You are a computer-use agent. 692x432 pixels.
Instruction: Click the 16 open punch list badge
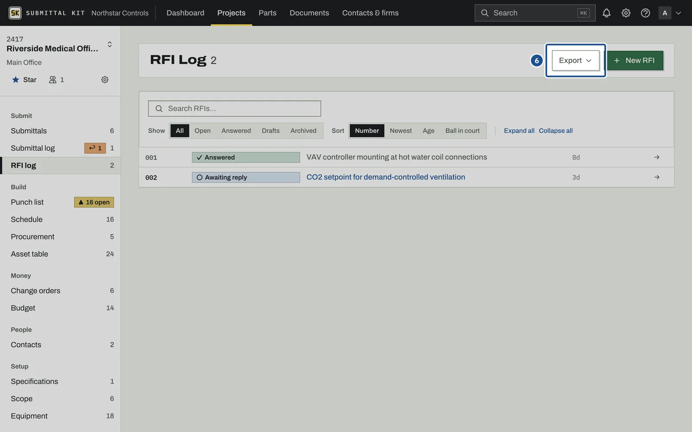point(94,202)
